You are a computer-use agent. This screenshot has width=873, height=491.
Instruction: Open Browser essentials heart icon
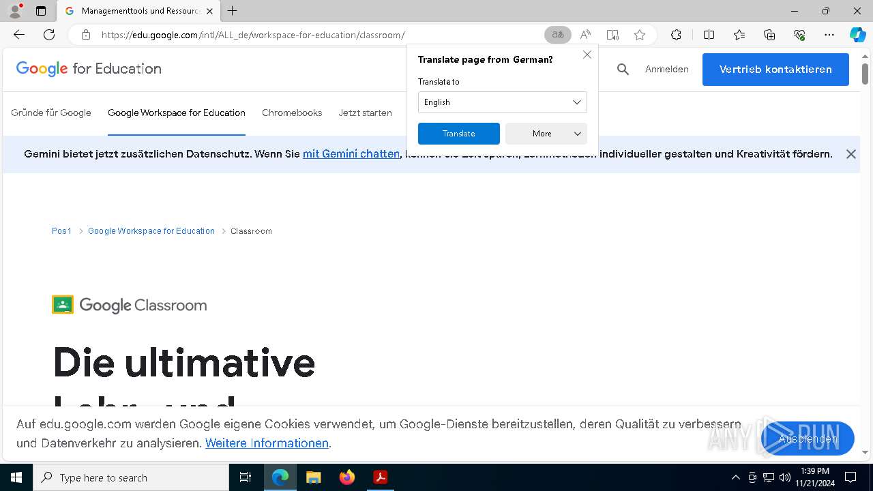pos(799,35)
